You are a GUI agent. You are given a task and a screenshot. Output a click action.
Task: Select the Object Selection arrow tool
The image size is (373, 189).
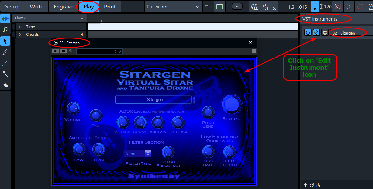(x=5, y=41)
